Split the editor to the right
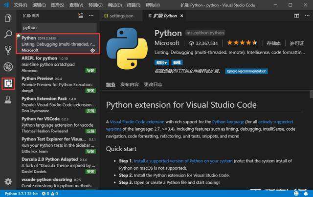 (x=297, y=16)
